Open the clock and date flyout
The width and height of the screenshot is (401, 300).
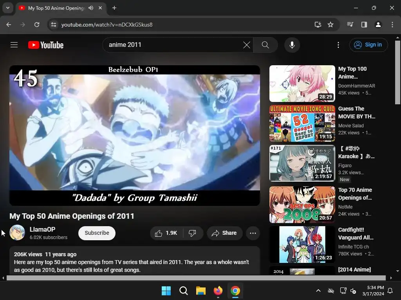[x=373, y=291]
